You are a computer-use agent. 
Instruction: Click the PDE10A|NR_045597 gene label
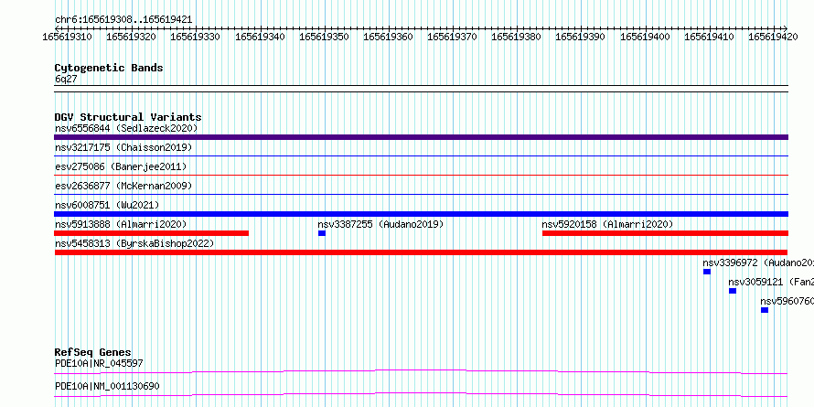(99, 363)
